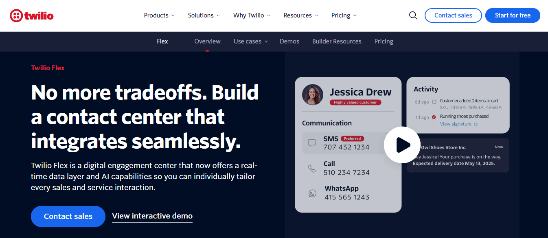Click the Call phone icon
Viewport: 548px width, 238px height.
pos(312,168)
